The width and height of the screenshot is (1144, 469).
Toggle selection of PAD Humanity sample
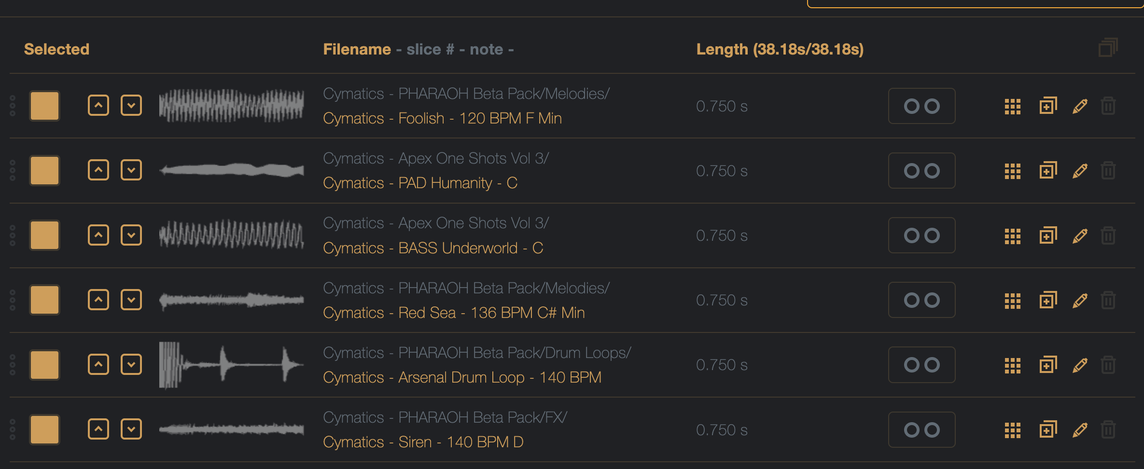point(44,170)
